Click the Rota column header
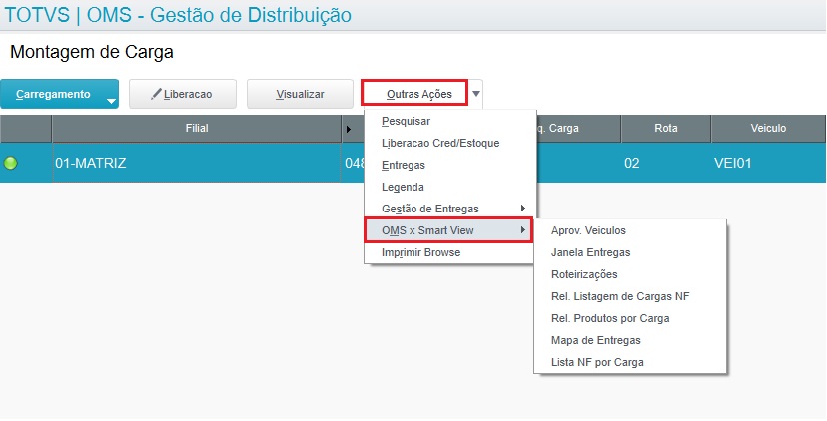The image size is (827, 421). [665, 129]
